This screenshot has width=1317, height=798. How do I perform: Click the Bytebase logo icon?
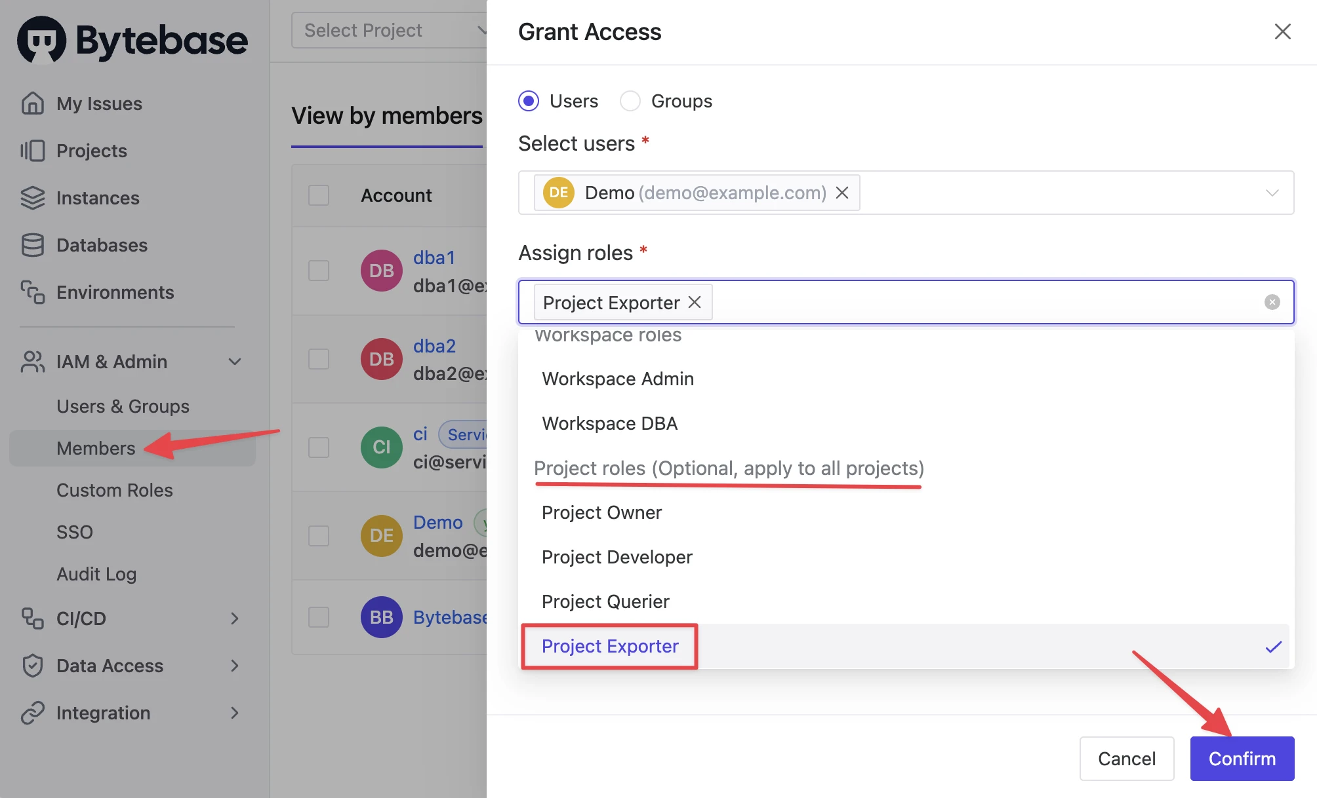coord(41,40)
